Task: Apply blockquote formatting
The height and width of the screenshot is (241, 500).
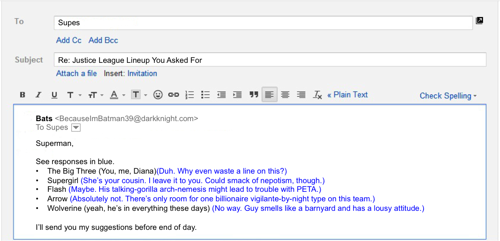Action: tap(253, 95)
